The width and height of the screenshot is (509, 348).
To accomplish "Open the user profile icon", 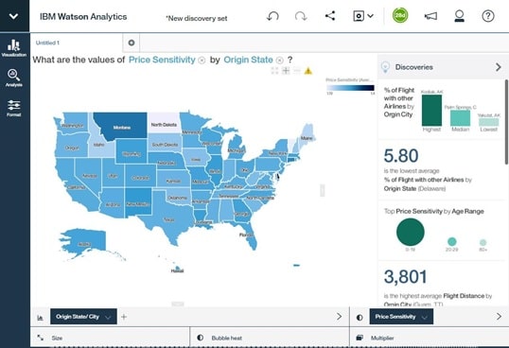I will [x=459, y=16].
